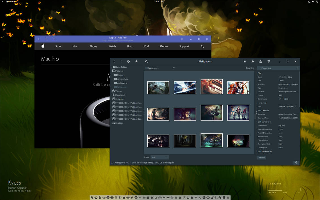Start the gThumb slideshow presentation icon
Image resolution: width=320 pixels, height=200 pixels.
tap(269, 61)
